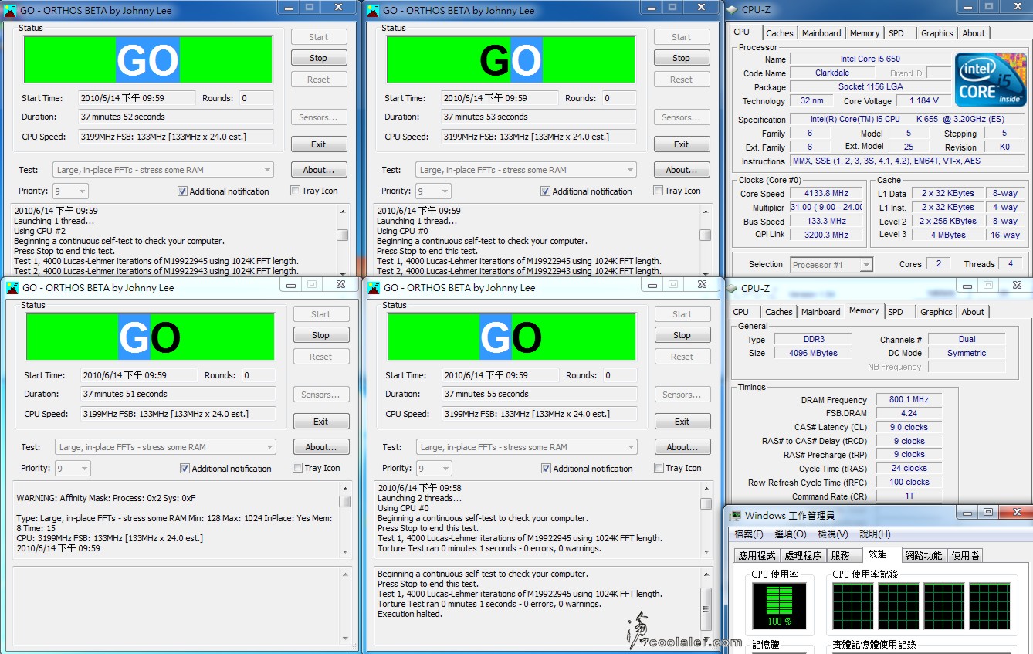Click title icon of ORTHOS window showing 55 seconds
Screen dimensions: 1033x654
(374, 287)
